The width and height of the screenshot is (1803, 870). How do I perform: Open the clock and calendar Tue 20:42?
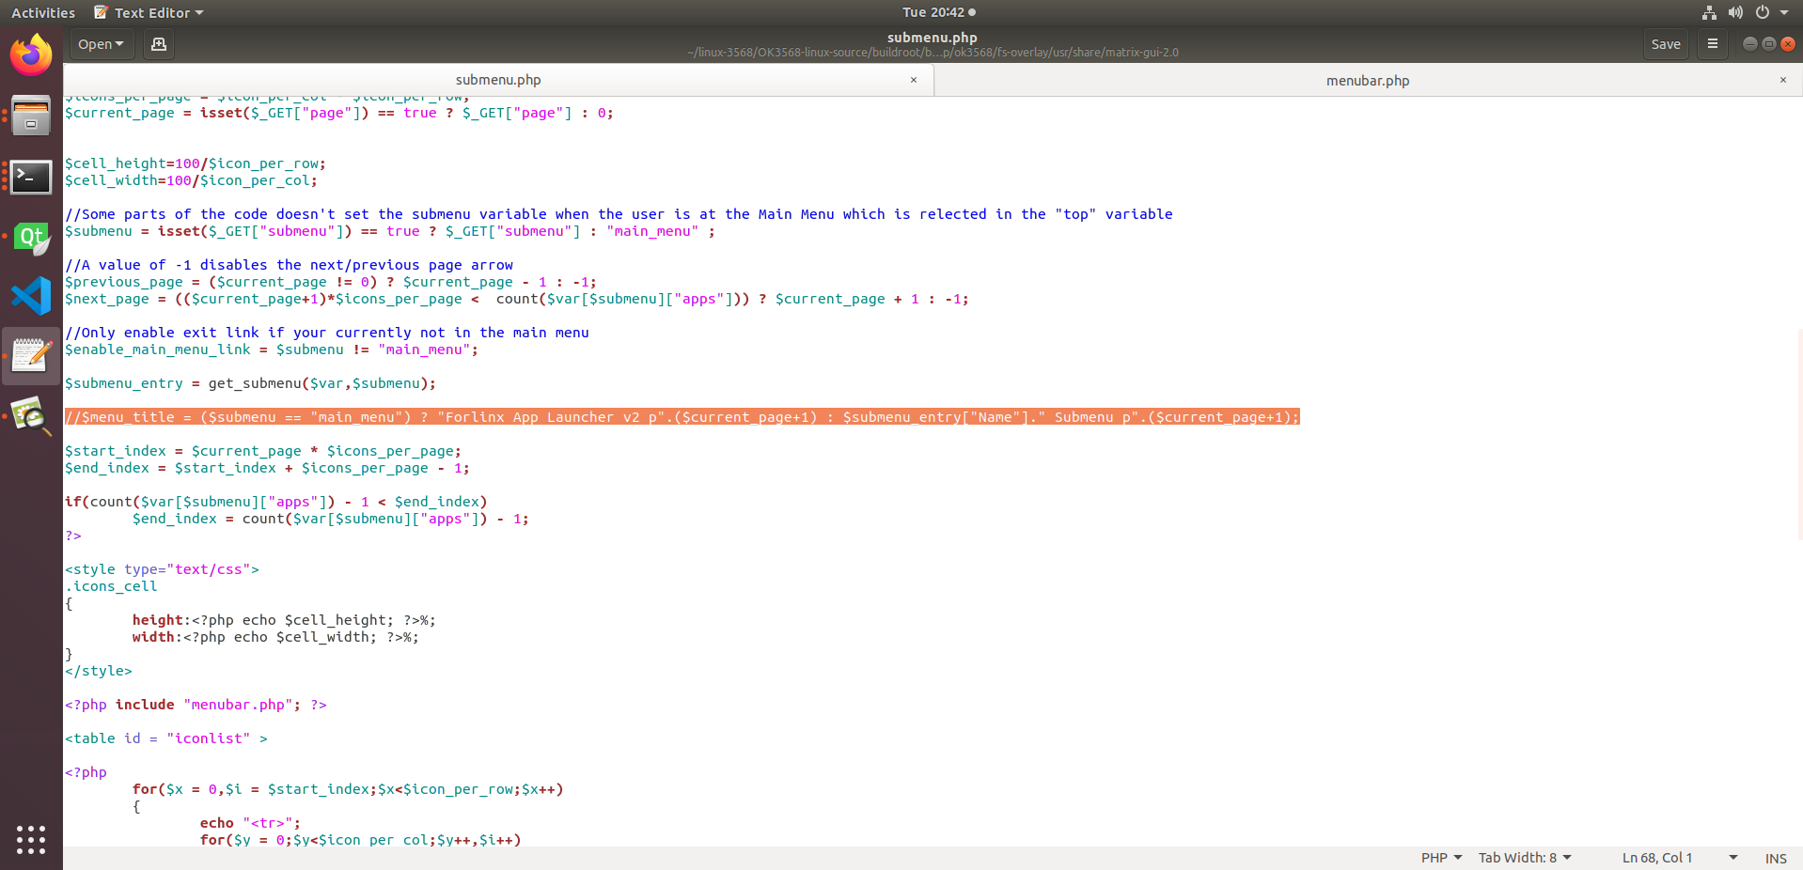(938, 12)
